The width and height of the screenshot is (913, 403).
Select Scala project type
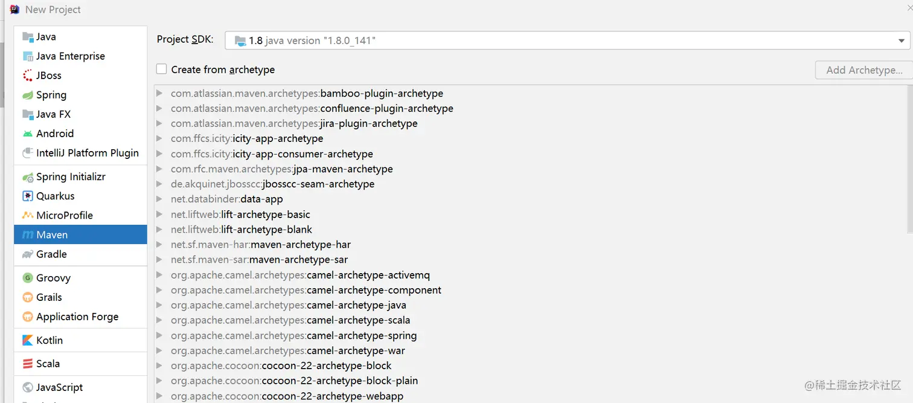(x=80, y=364)
